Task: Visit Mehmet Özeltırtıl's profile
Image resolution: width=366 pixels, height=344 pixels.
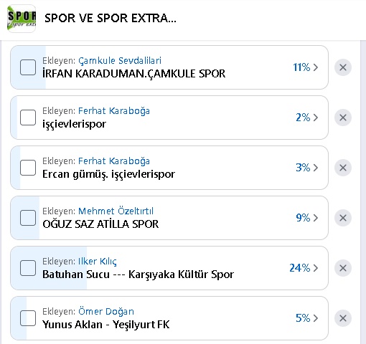Action: point(116,211)
